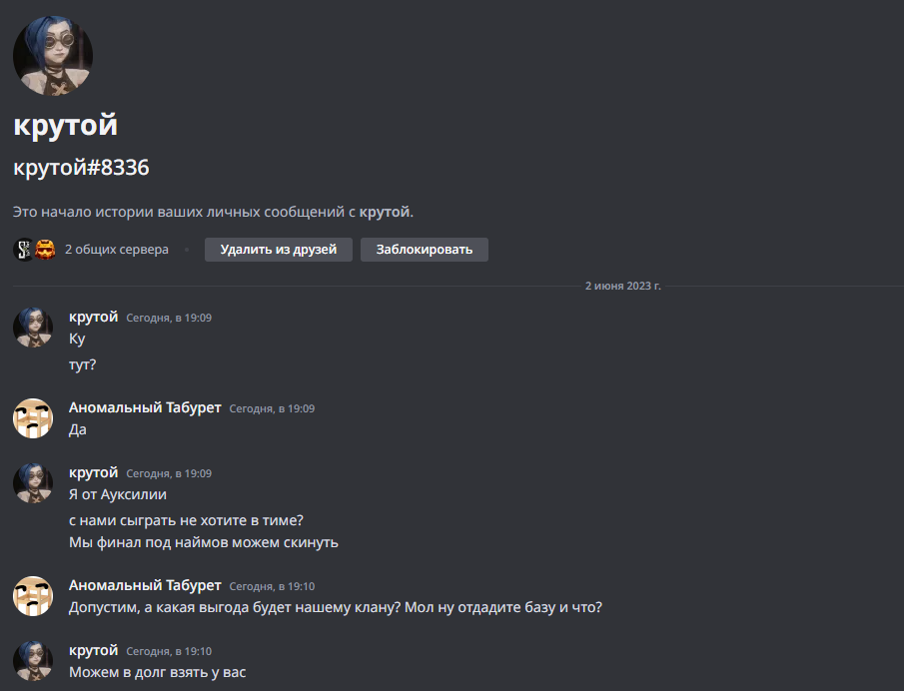Open the orange helmet mutual server icon
Viewport: 904px width, 691px height.
pos(45,250)
